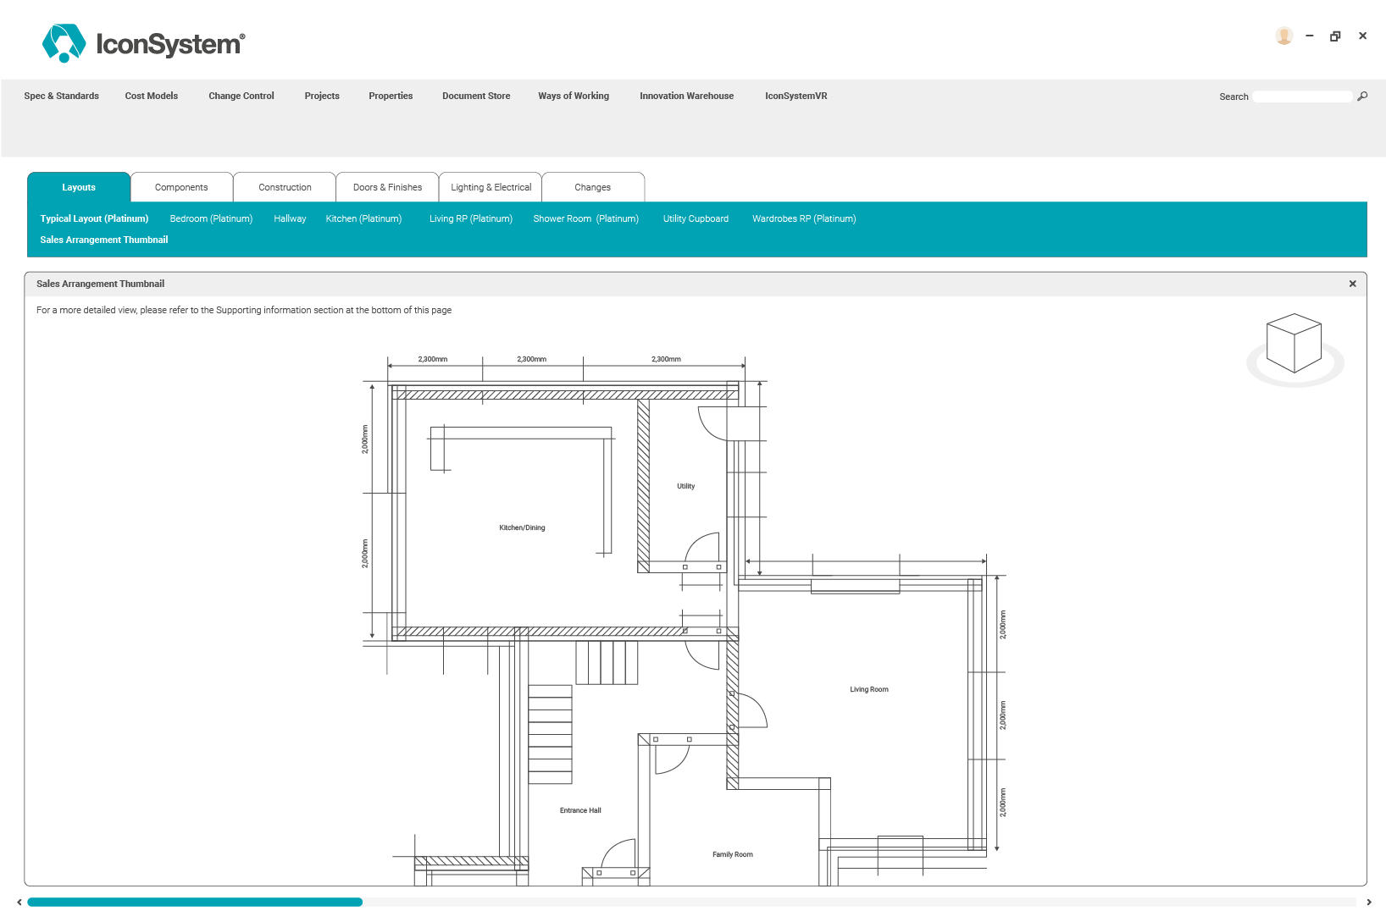Image resolution: width=1386 pixels, height=911 pixels.
Task: Click the Family Room label
Action: coord(732,854)
